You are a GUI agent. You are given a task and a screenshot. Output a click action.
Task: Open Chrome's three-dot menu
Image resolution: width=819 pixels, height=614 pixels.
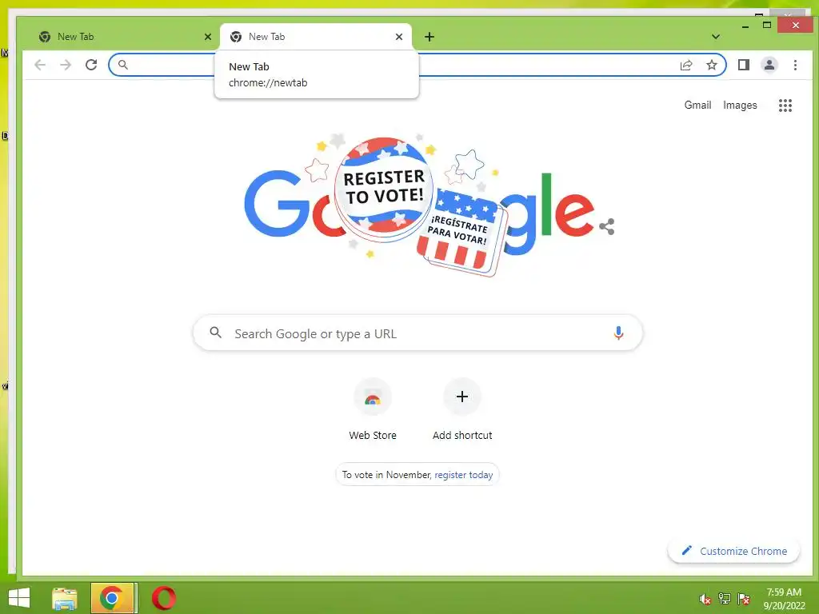[x=795, y=65]
